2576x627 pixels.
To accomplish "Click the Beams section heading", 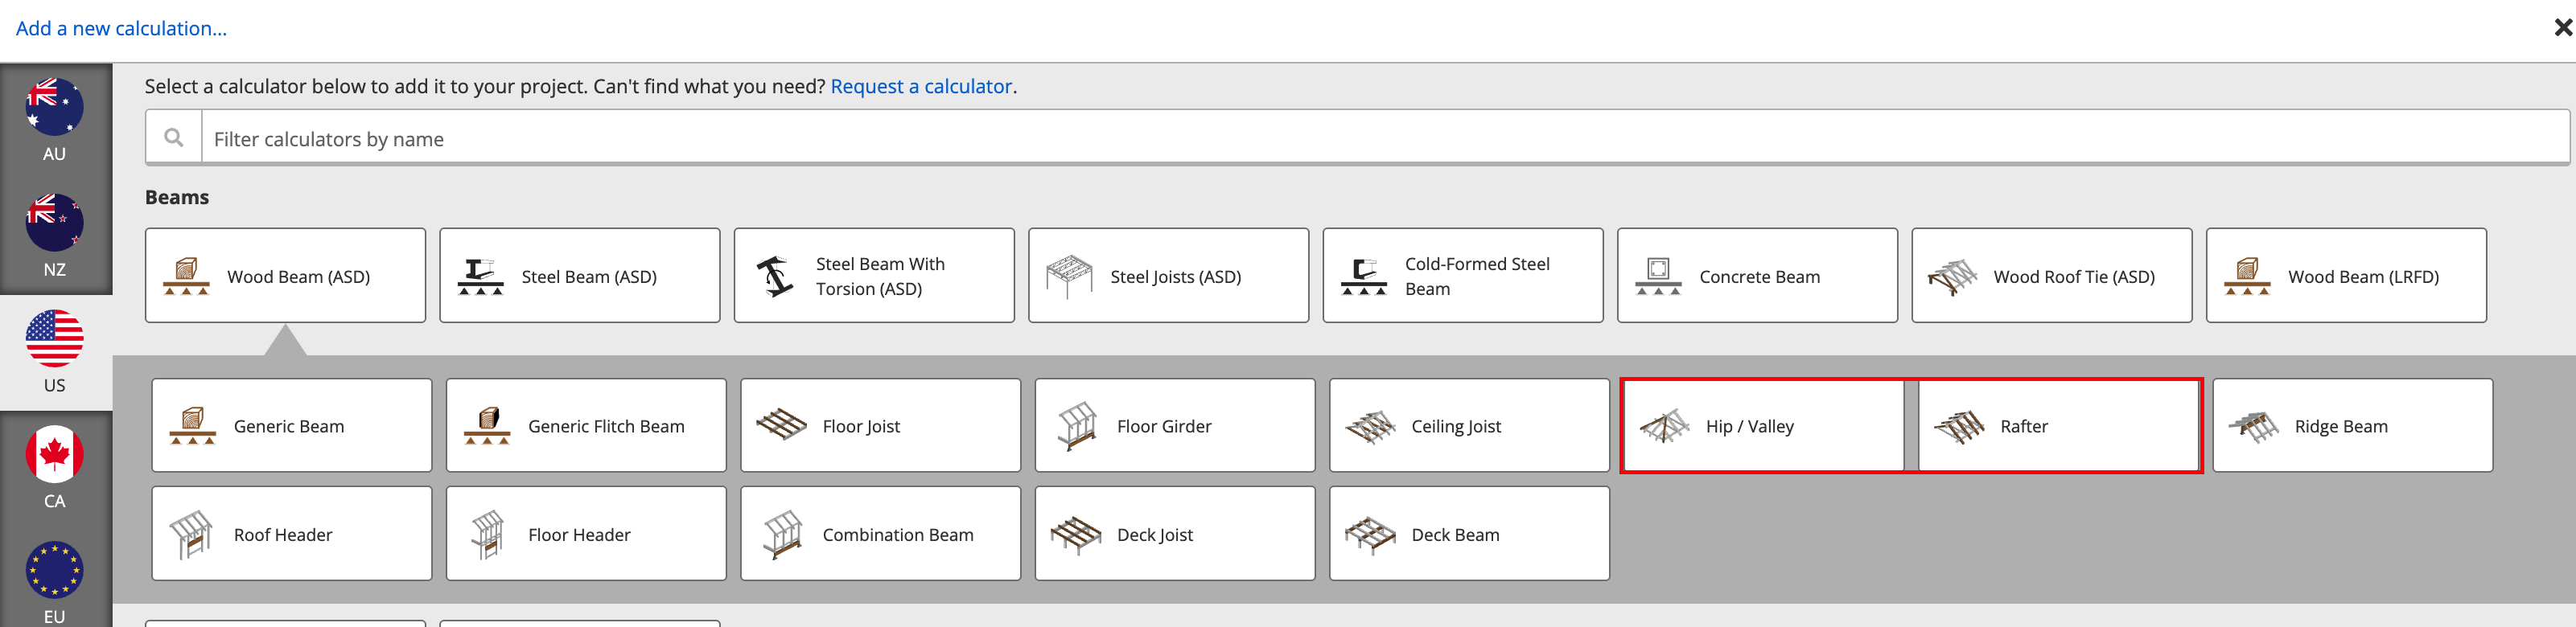I will coord(177,197).
